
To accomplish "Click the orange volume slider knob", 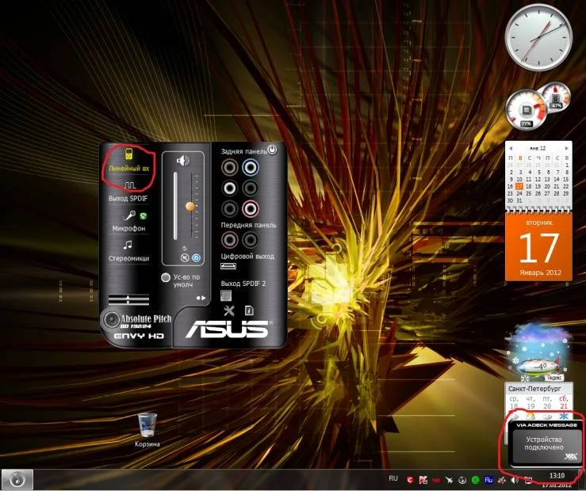I will (x=190, y=206).
